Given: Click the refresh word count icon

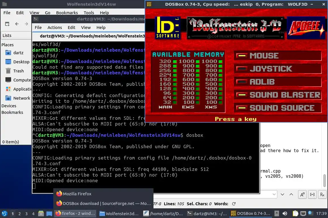Looking at the screenshot, I should 234,204.
